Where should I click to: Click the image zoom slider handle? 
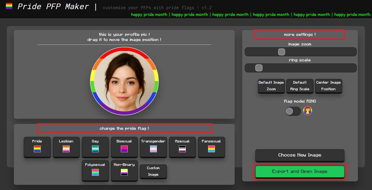pos(282,52)
